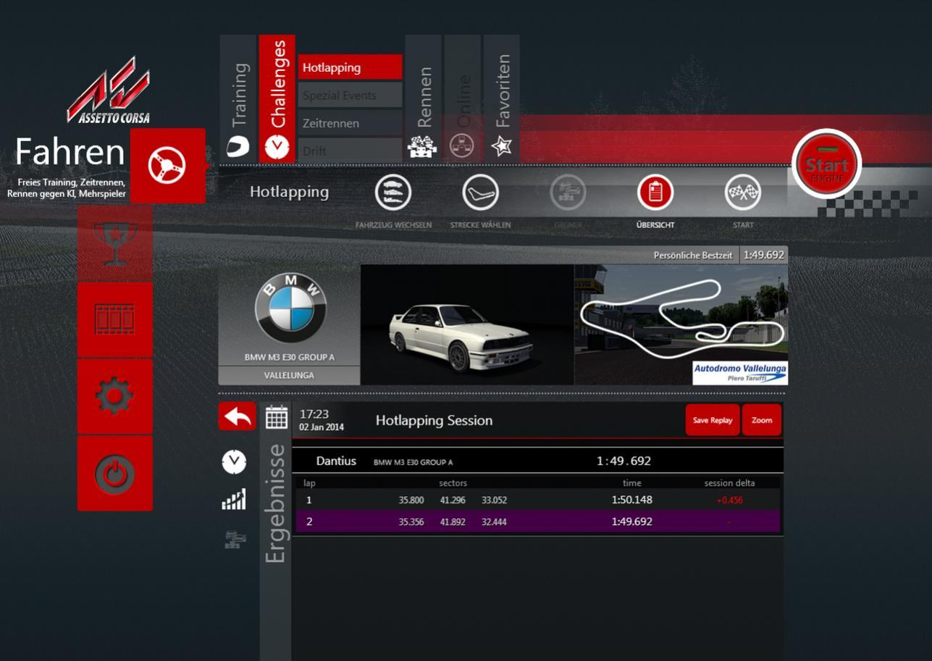
Task: Click lap 2 second sector 41.892
Action: coord(453,522)
